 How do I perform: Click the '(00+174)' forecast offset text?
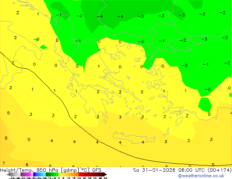[220, 170]
